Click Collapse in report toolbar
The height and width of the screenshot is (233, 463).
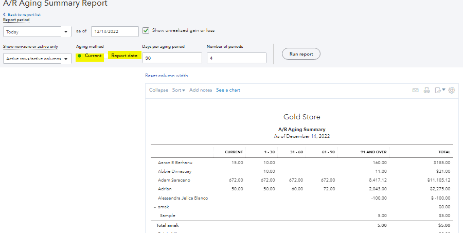(158, 91)
